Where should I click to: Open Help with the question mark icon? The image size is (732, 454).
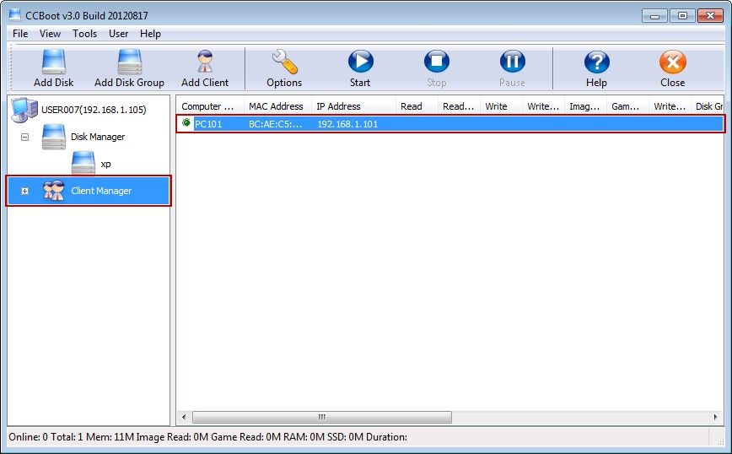596,62
